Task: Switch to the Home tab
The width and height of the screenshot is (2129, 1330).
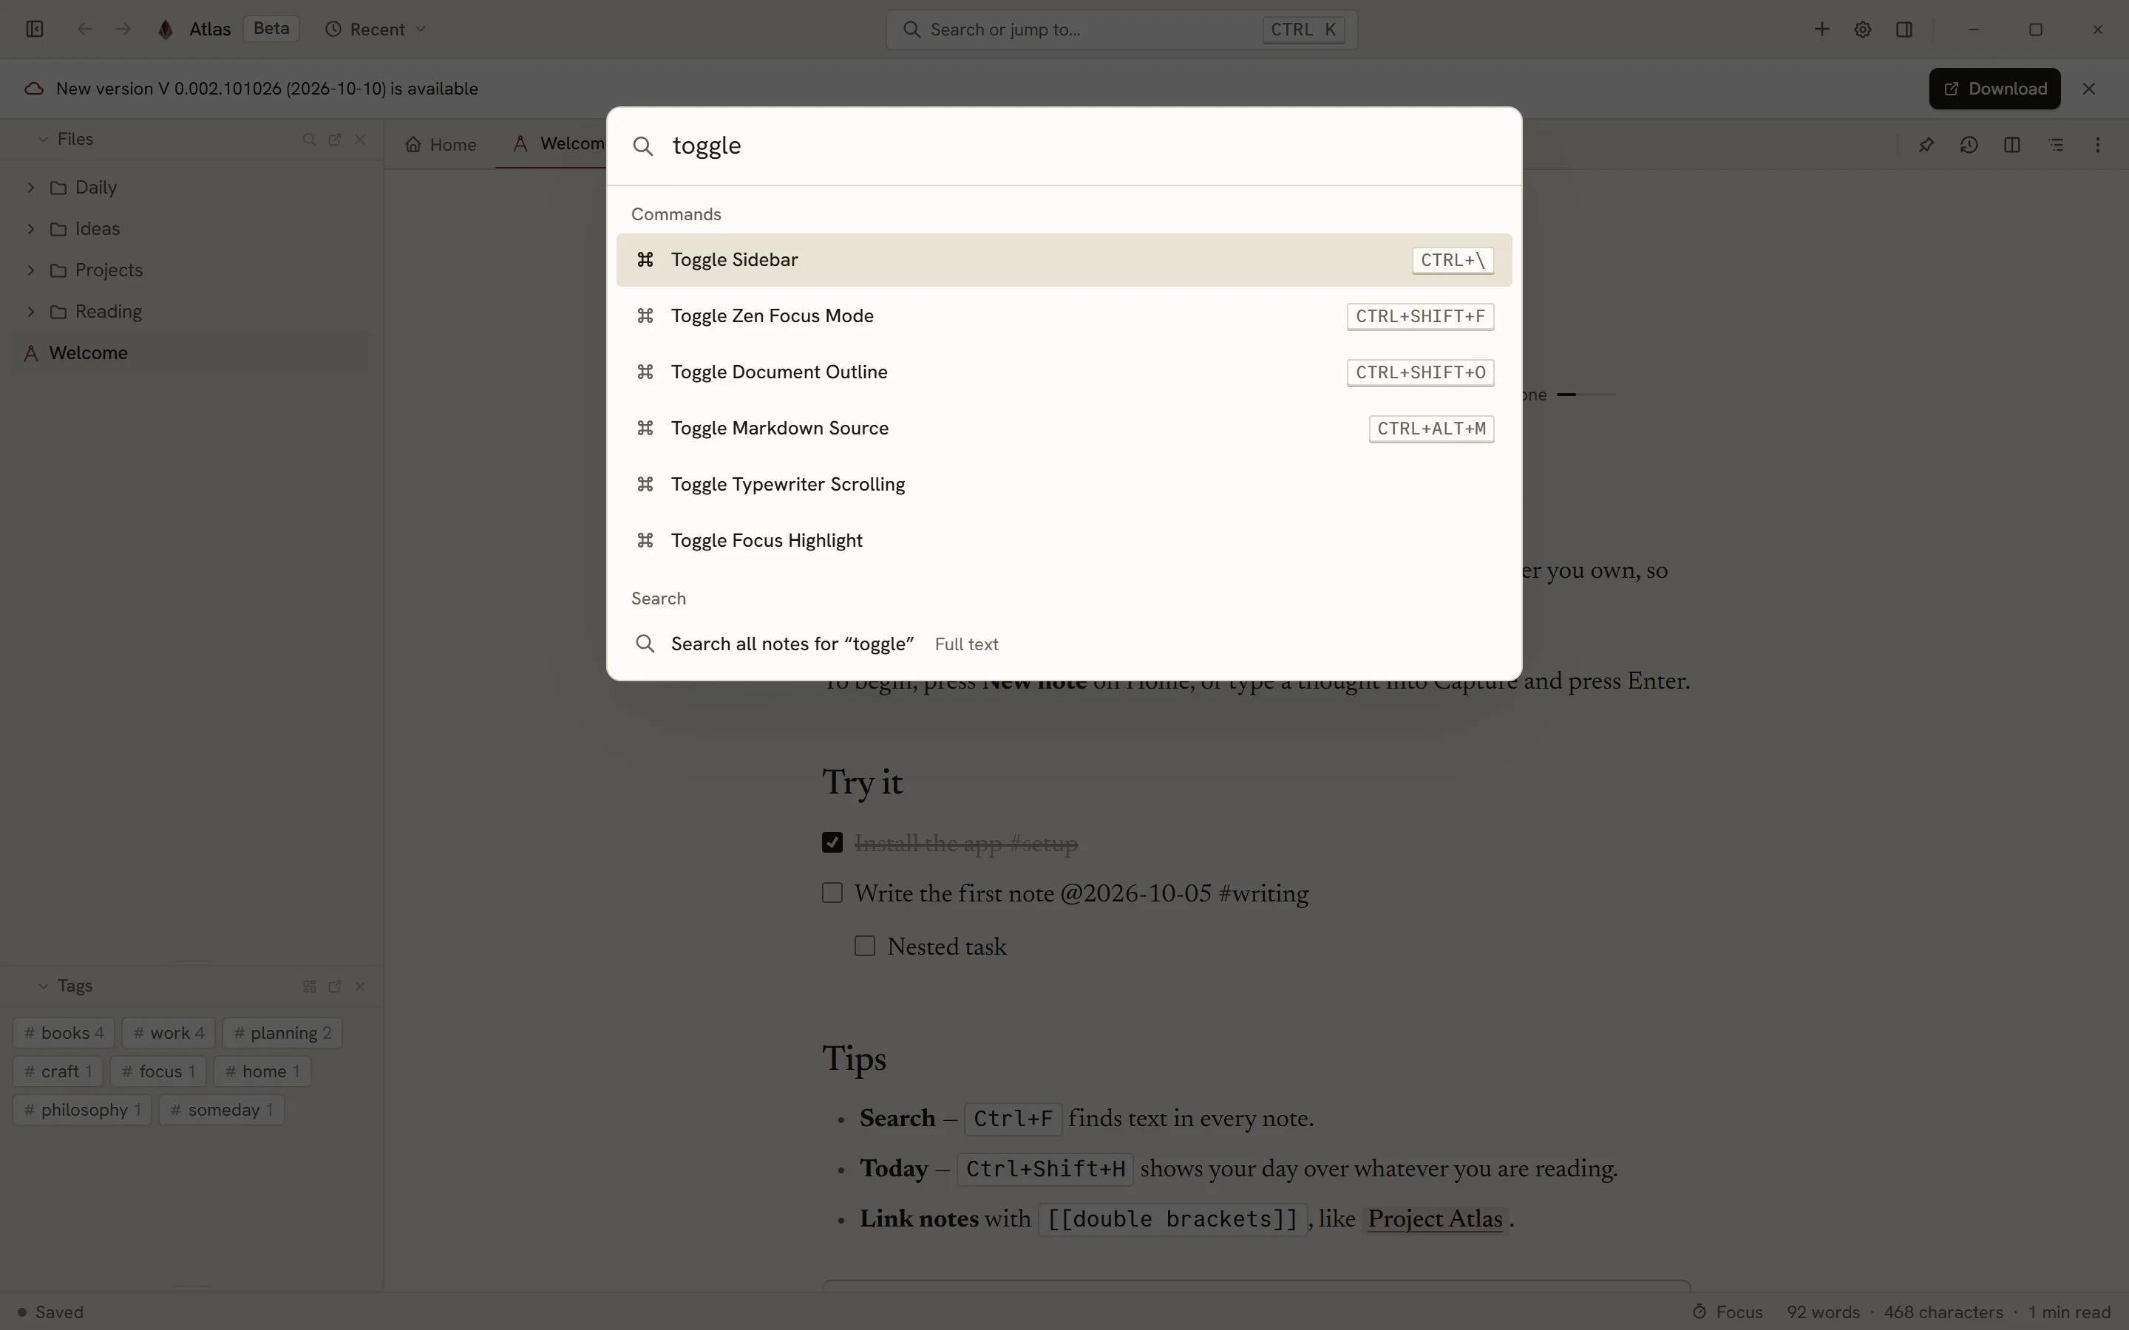Action: pos(441,145)
